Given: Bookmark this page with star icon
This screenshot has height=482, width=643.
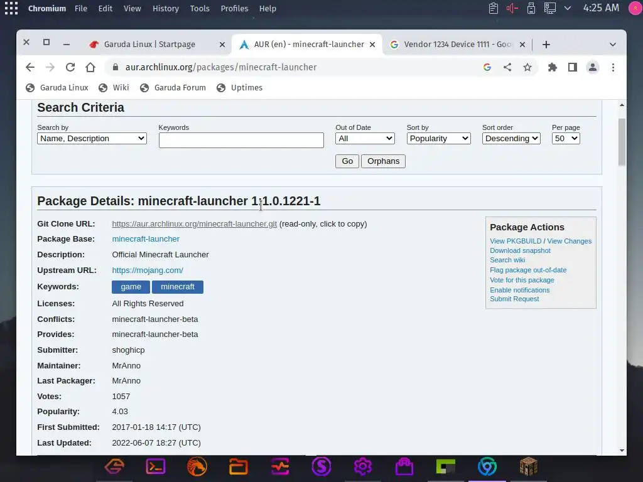Looking at the screenshot, I should pos(527,67).
